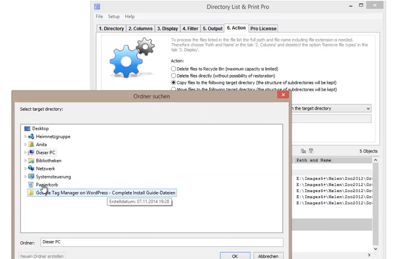This screenshot has width=397, height=259.
Task: Confirm folder selection with OK
Action: (x=235, y=256)
